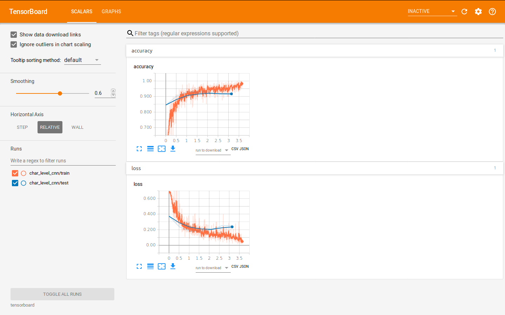Focus the Filter tags search field
505x315 pixels.
tap(318, 33)
